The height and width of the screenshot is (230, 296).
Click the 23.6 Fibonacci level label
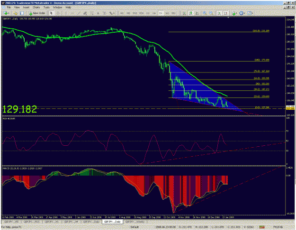(x=261, y=97)
